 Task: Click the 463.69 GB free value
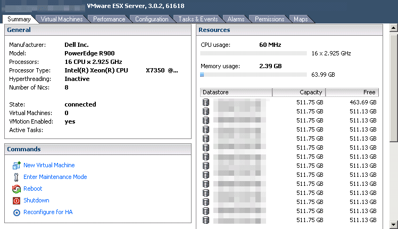click(363, 102)
